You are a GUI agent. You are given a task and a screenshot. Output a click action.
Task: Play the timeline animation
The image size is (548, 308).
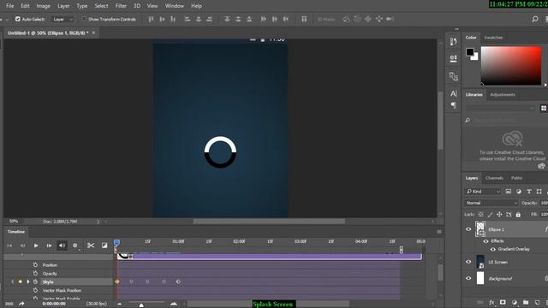(x=36, y=246)
